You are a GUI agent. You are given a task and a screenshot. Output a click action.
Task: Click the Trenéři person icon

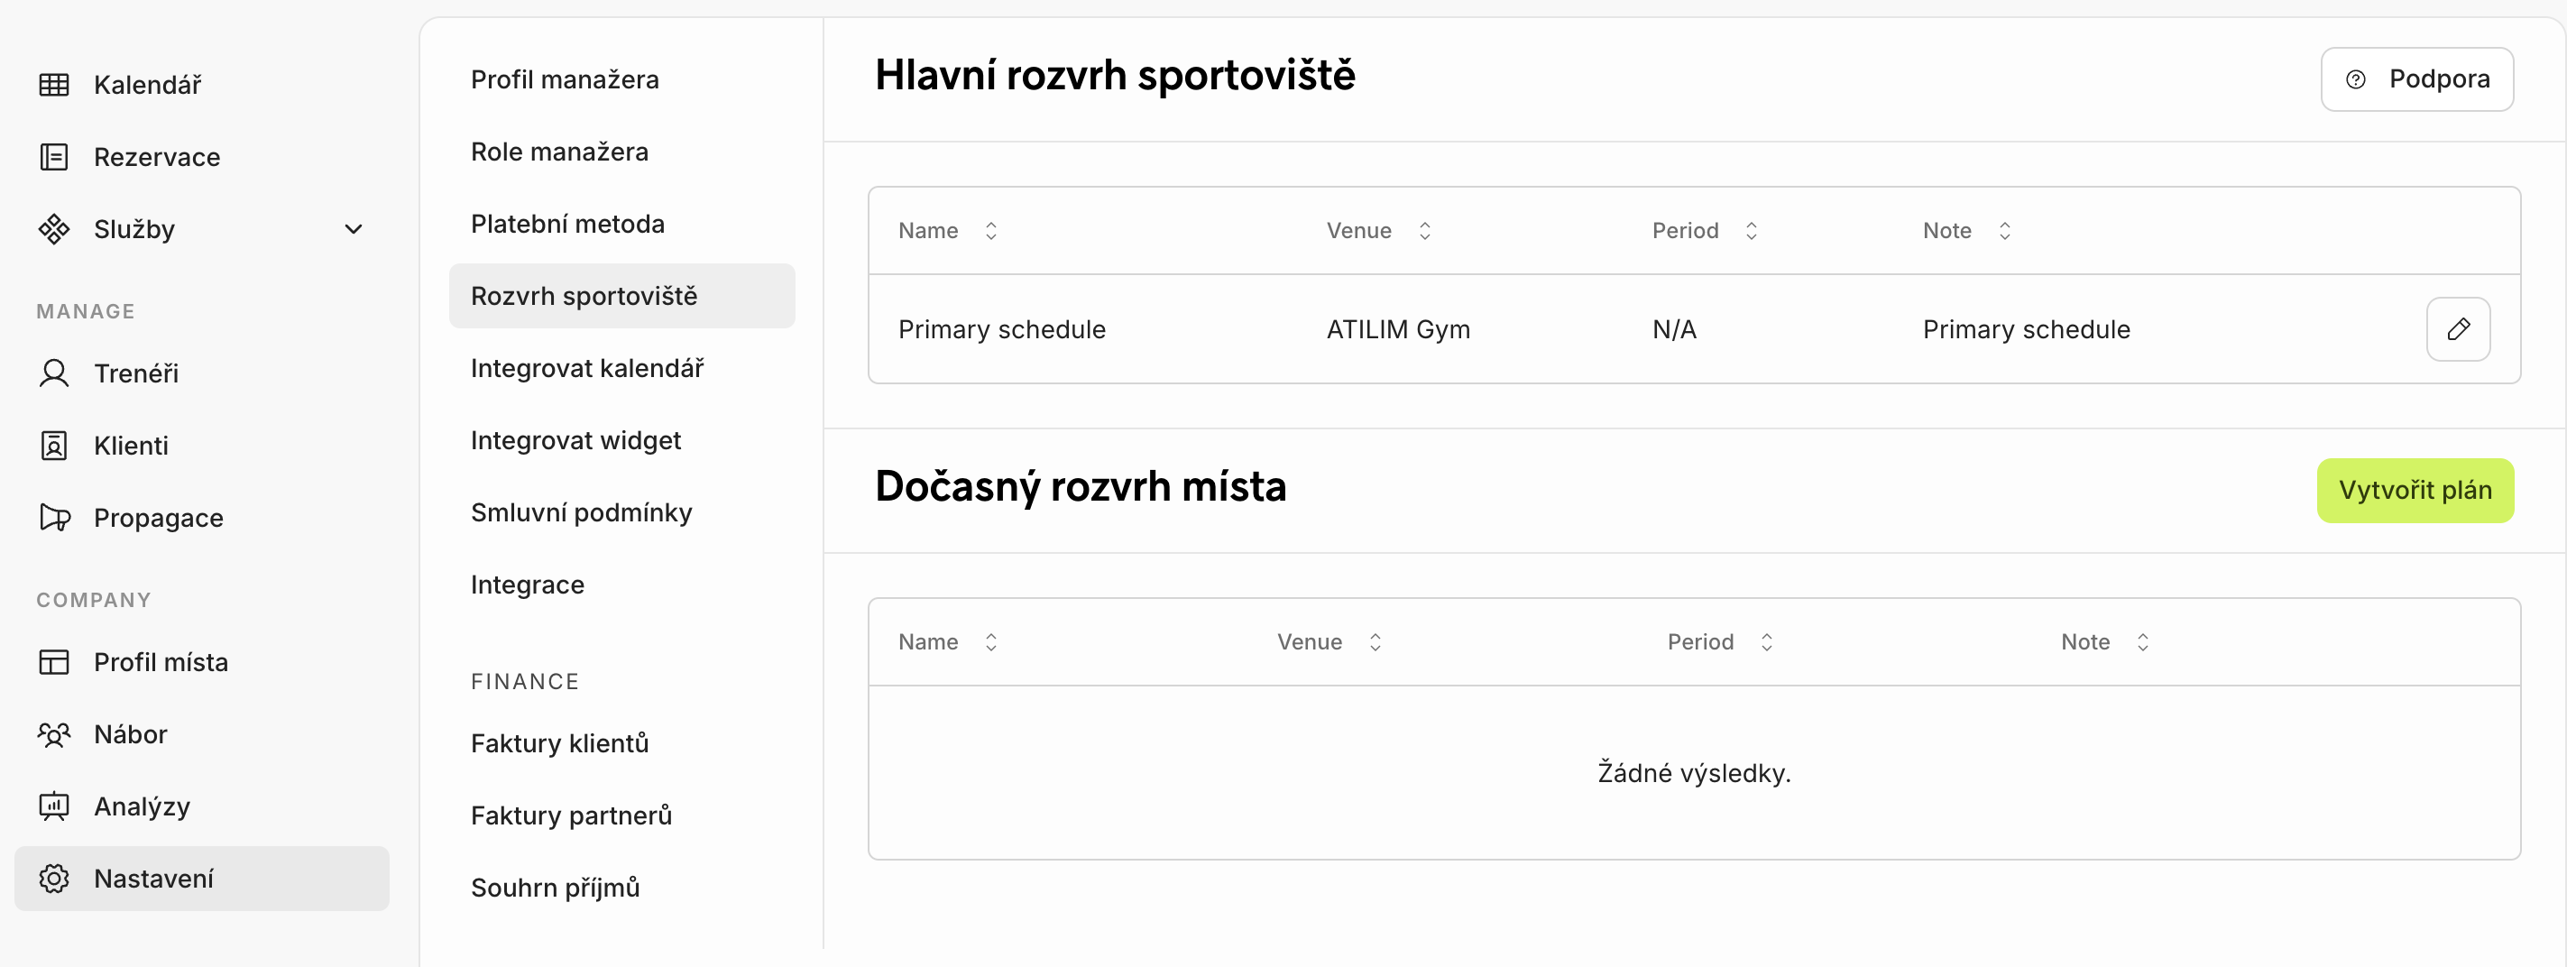(x=54, y=373)
